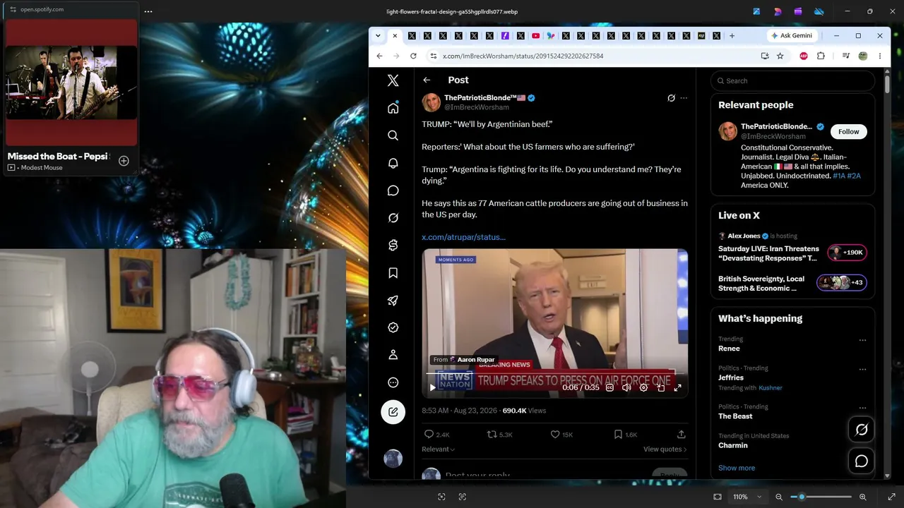Open the X Home icon in sidebar
Viewport: 904px width, 508px height.
coord(393,108)
